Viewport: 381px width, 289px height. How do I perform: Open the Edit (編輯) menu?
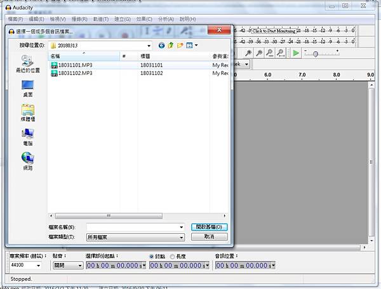36,19
